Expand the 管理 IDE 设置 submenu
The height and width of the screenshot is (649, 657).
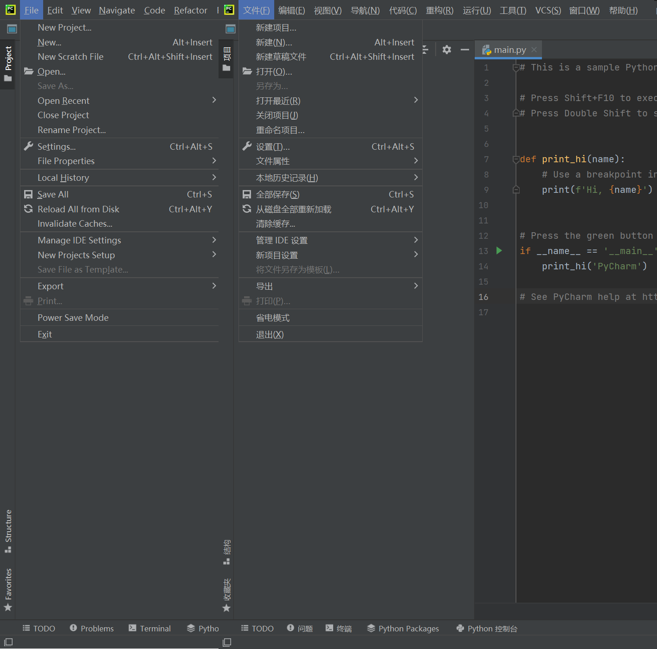330,240
